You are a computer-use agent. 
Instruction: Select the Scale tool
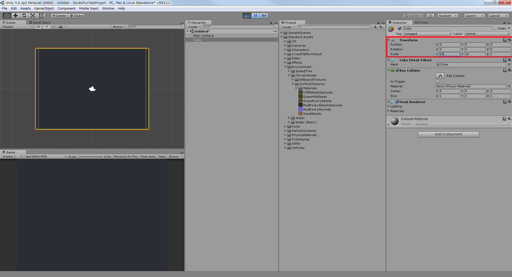pos(33,16)
